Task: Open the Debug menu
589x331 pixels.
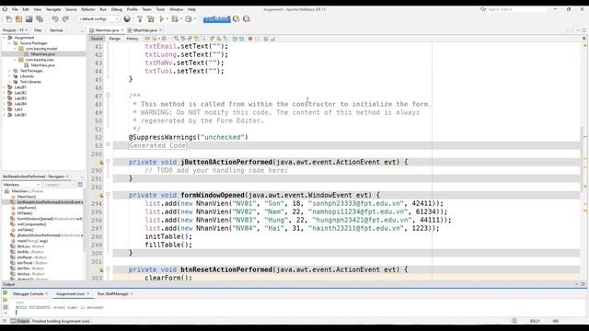Action: (x=117, y=9)
